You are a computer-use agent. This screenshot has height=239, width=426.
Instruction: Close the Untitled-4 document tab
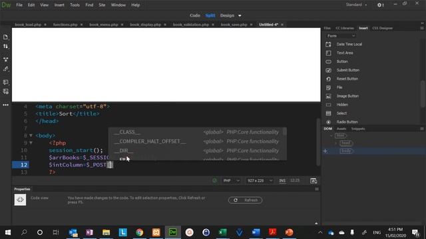click(282, 25)
